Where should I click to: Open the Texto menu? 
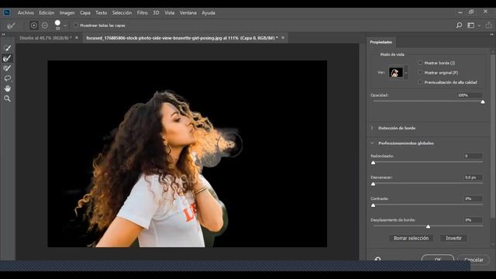[102, 12]
